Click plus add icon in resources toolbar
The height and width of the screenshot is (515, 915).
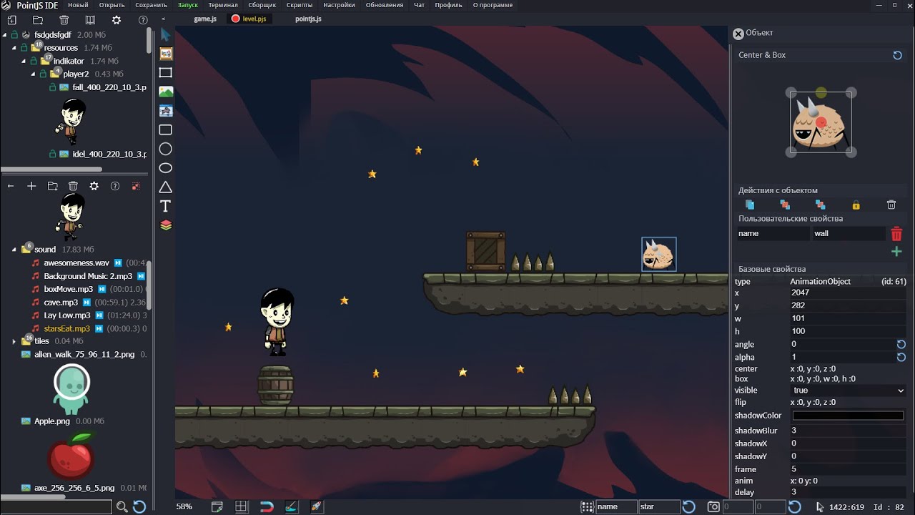coord(31,186)
